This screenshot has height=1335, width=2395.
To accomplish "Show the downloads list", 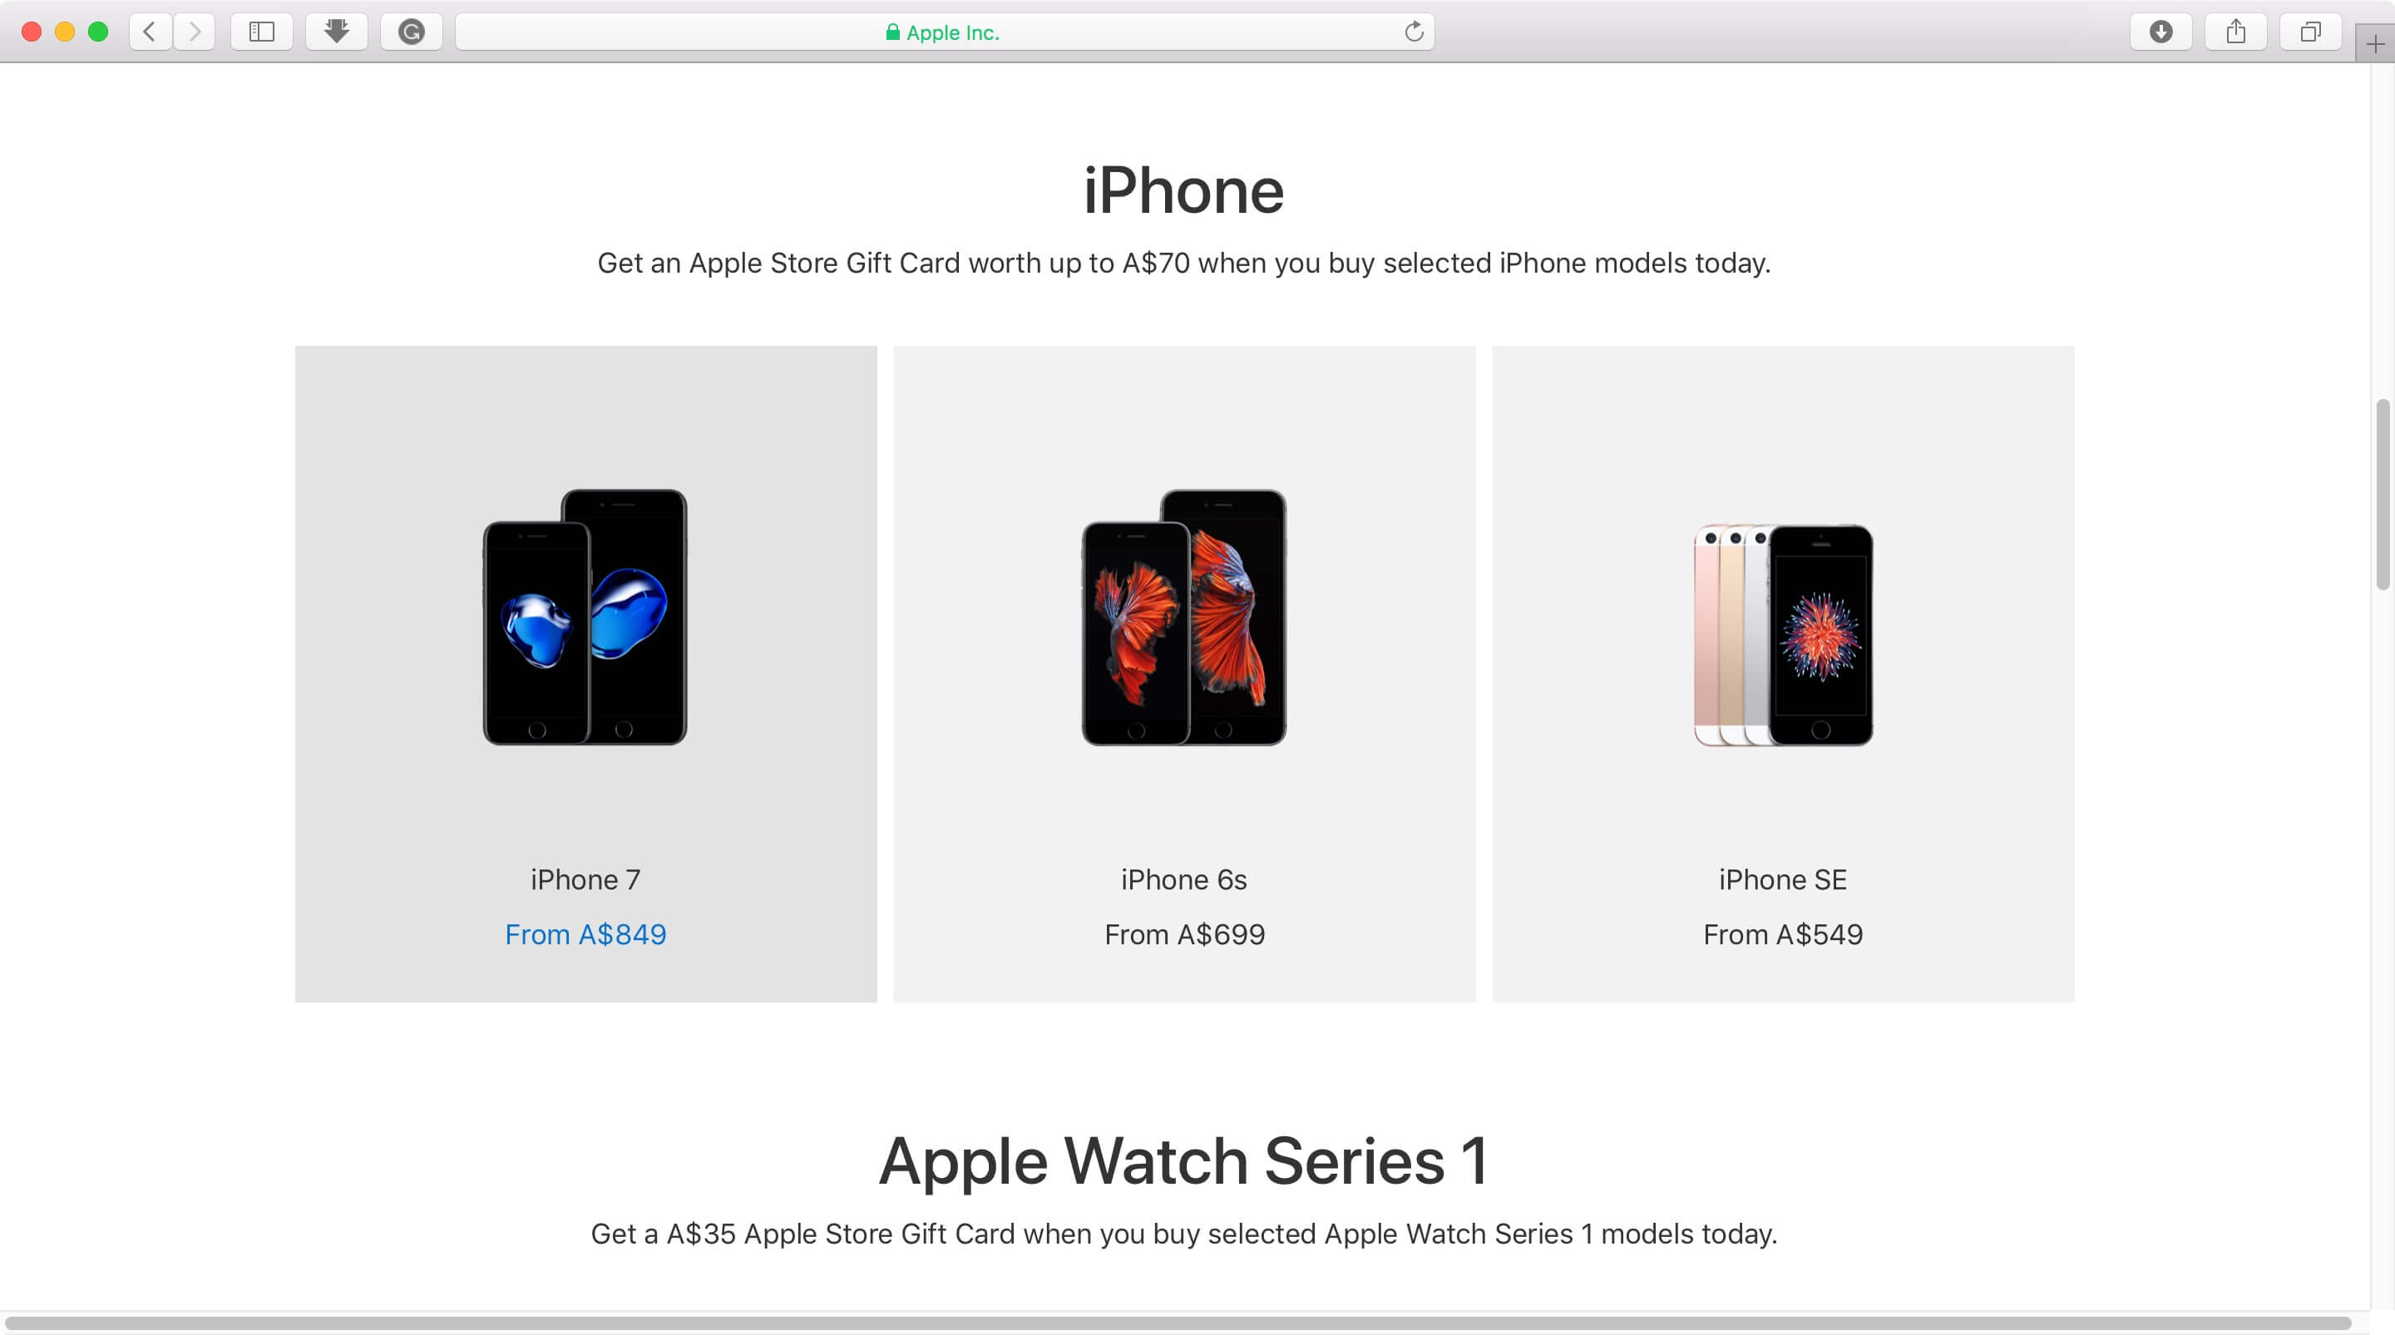I will [x=2160, y=32].
